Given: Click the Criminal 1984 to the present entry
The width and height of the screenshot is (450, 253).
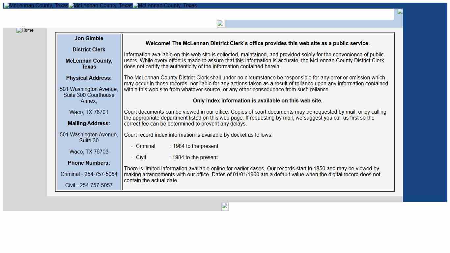Looking at the screenshot, I should tap(177, 146).
